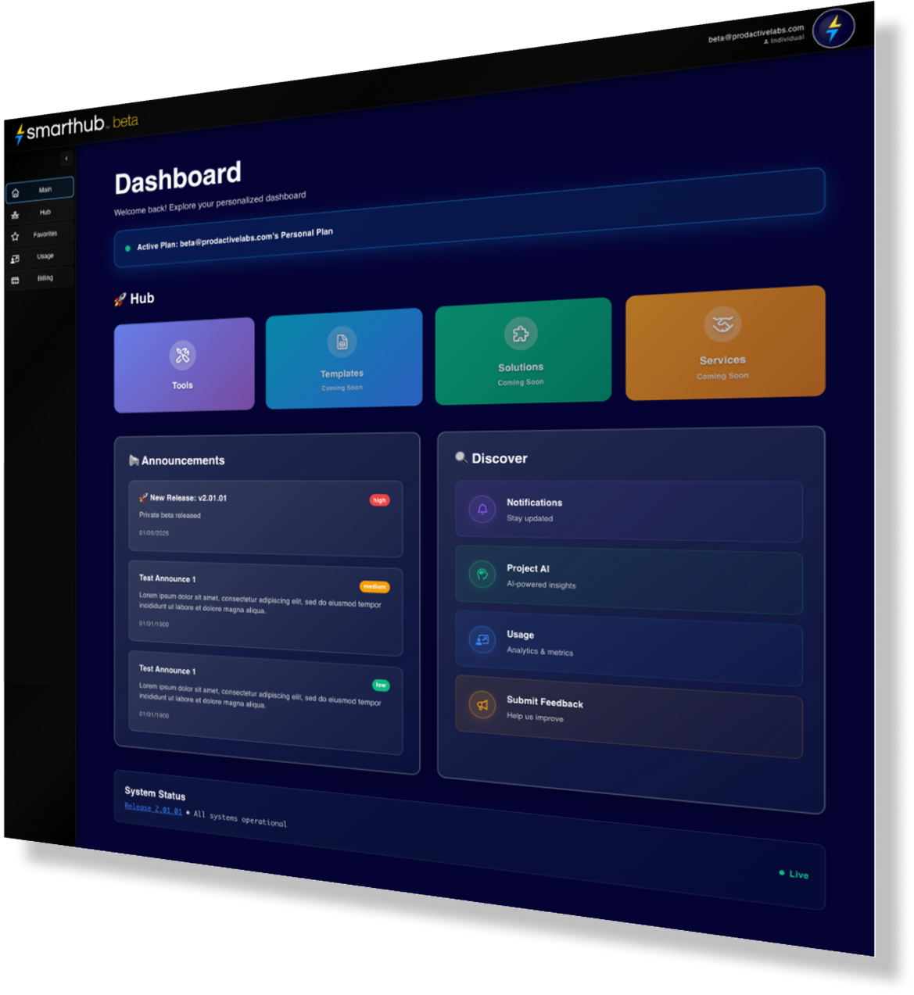
Task: Click the Usage analytics icon in Discover
Action: click(482, 640)
